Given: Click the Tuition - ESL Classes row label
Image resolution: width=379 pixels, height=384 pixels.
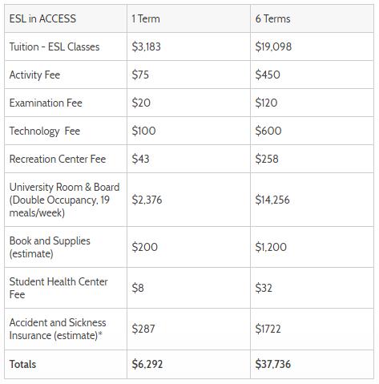Looking at the screenshot, I should pos(54,46).
